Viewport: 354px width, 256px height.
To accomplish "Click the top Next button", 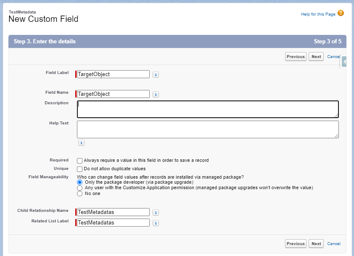I will point(316,57).
